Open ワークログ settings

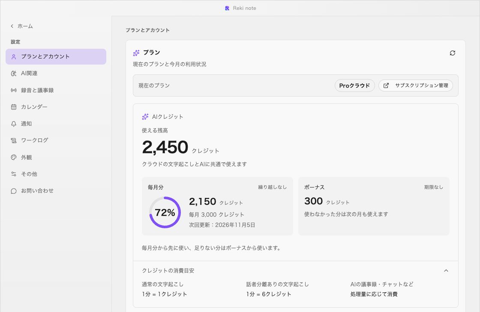coord(56,140)
